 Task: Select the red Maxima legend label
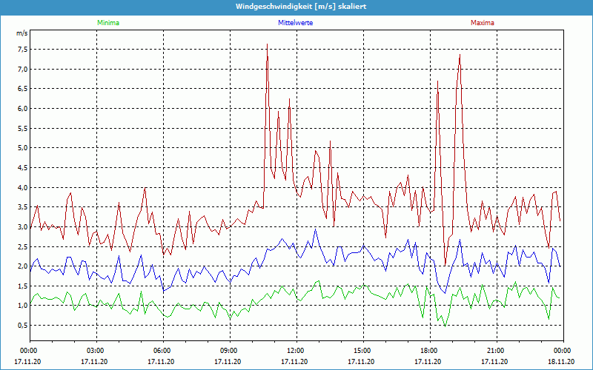(x=483, y=23)
